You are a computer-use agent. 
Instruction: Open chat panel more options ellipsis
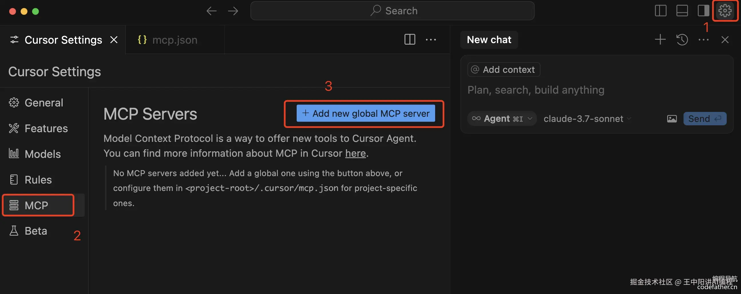[x=704, y=40]
